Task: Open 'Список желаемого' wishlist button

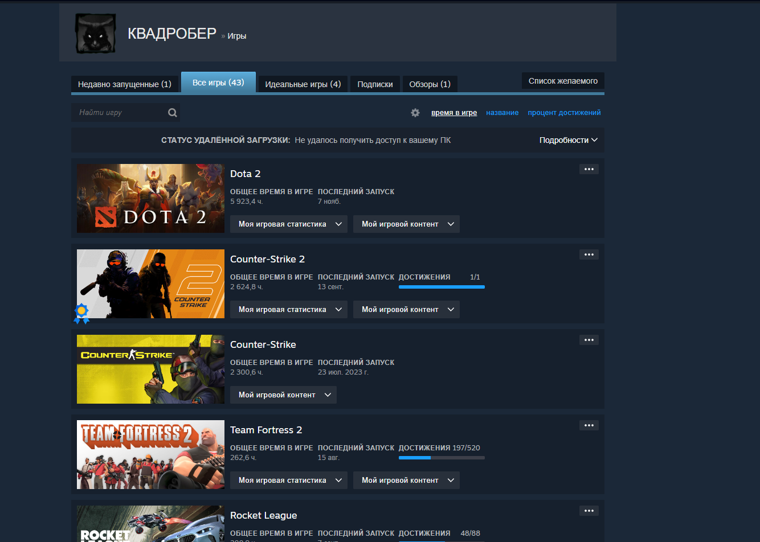Action: click(563, 81)
